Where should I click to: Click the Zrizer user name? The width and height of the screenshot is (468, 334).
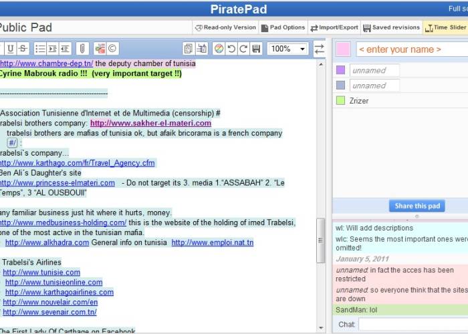pos(359,101)
